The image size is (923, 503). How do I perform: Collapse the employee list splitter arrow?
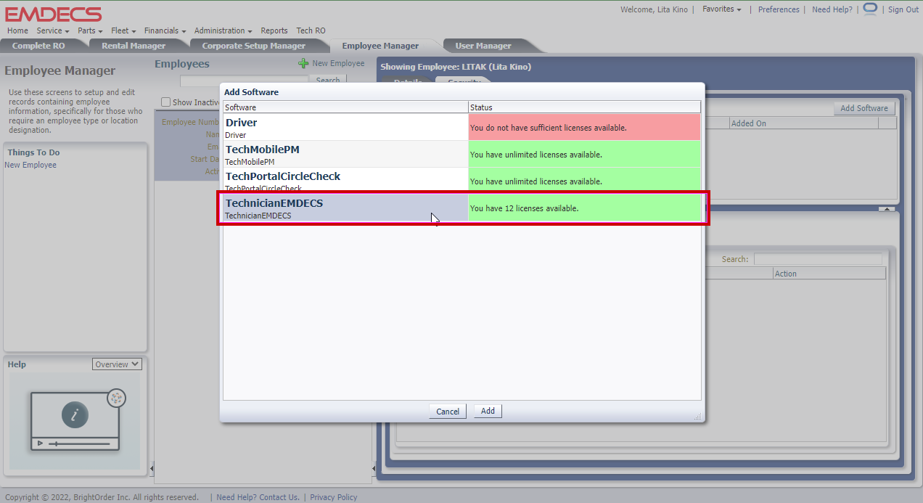(x=374, y=469)
